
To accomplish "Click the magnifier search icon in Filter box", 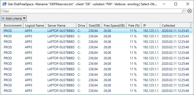I will coord(183,11).
